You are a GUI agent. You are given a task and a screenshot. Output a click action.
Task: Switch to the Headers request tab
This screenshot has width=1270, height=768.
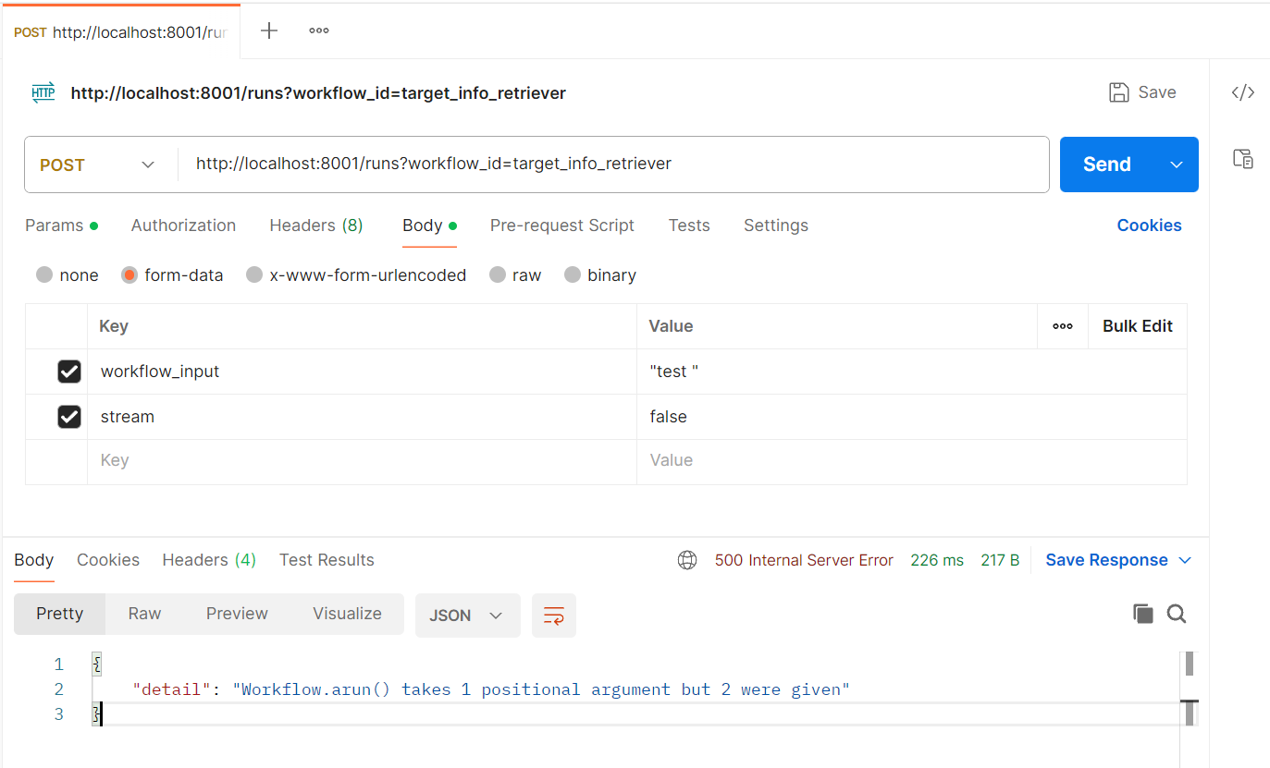coord(315,226)
